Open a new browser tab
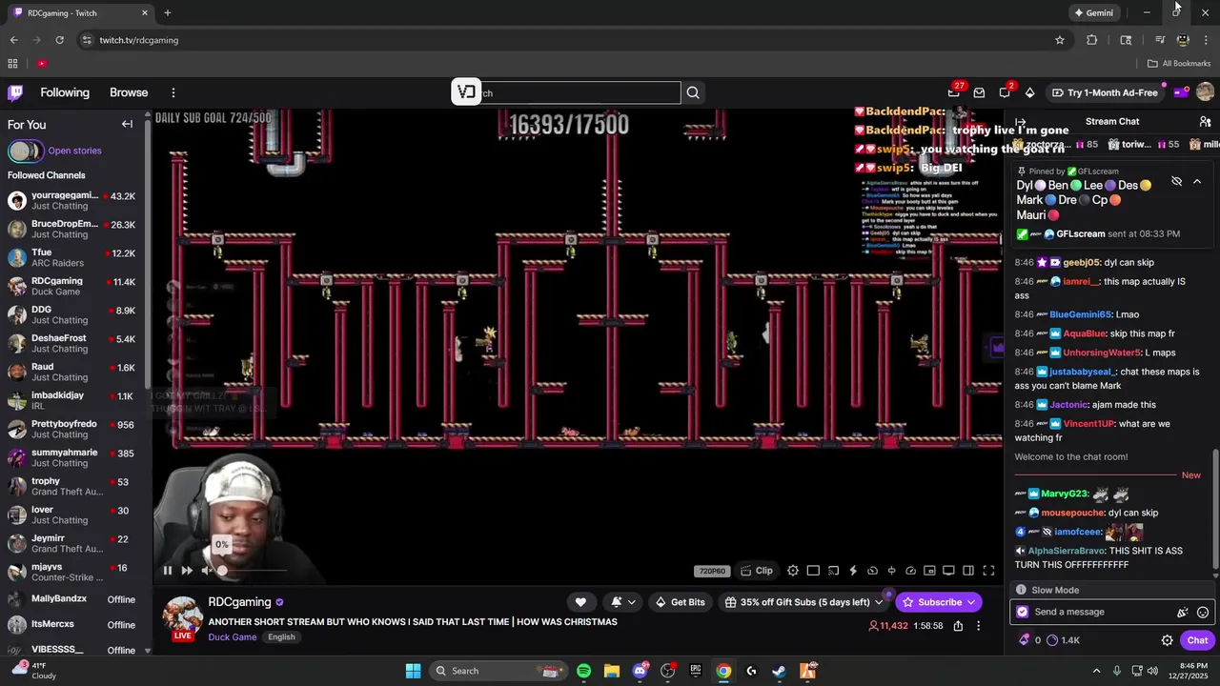 point(167,12)
